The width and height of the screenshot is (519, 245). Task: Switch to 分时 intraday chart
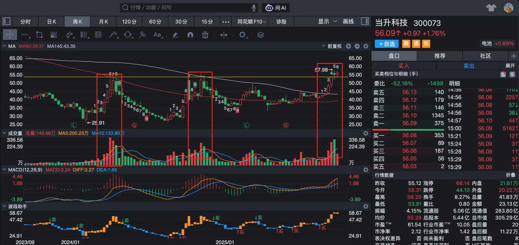26,22
